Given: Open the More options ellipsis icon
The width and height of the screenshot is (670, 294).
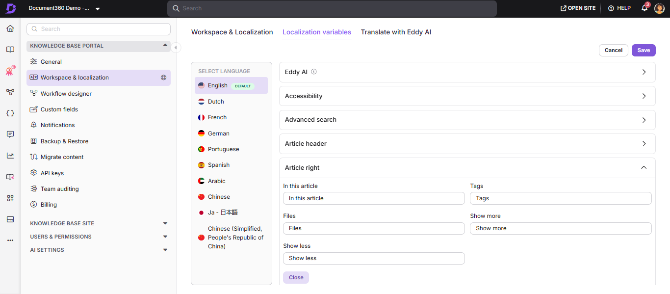Looking at the screenshot, I should pos(10,241).
